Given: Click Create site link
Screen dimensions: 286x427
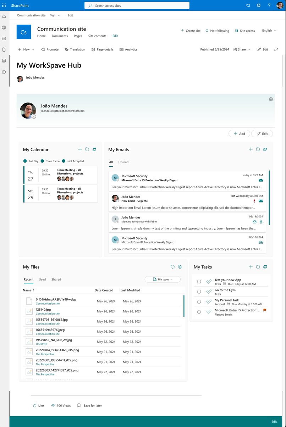Looking at the screenshot, I should click(x=191, y=31).
